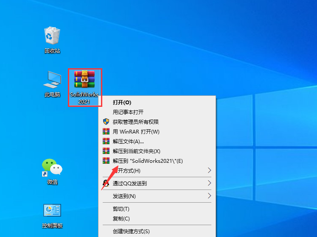Click the 此电脑 label text
The width and height of the screenshot is (317, 237).
pyautogui.click(x=52, y=95)
